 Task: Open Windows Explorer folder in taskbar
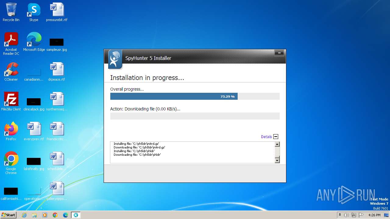coord(34,215)
